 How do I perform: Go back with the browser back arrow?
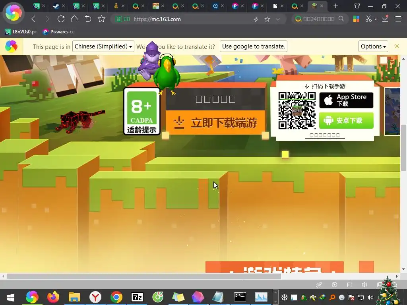point(33,19)
